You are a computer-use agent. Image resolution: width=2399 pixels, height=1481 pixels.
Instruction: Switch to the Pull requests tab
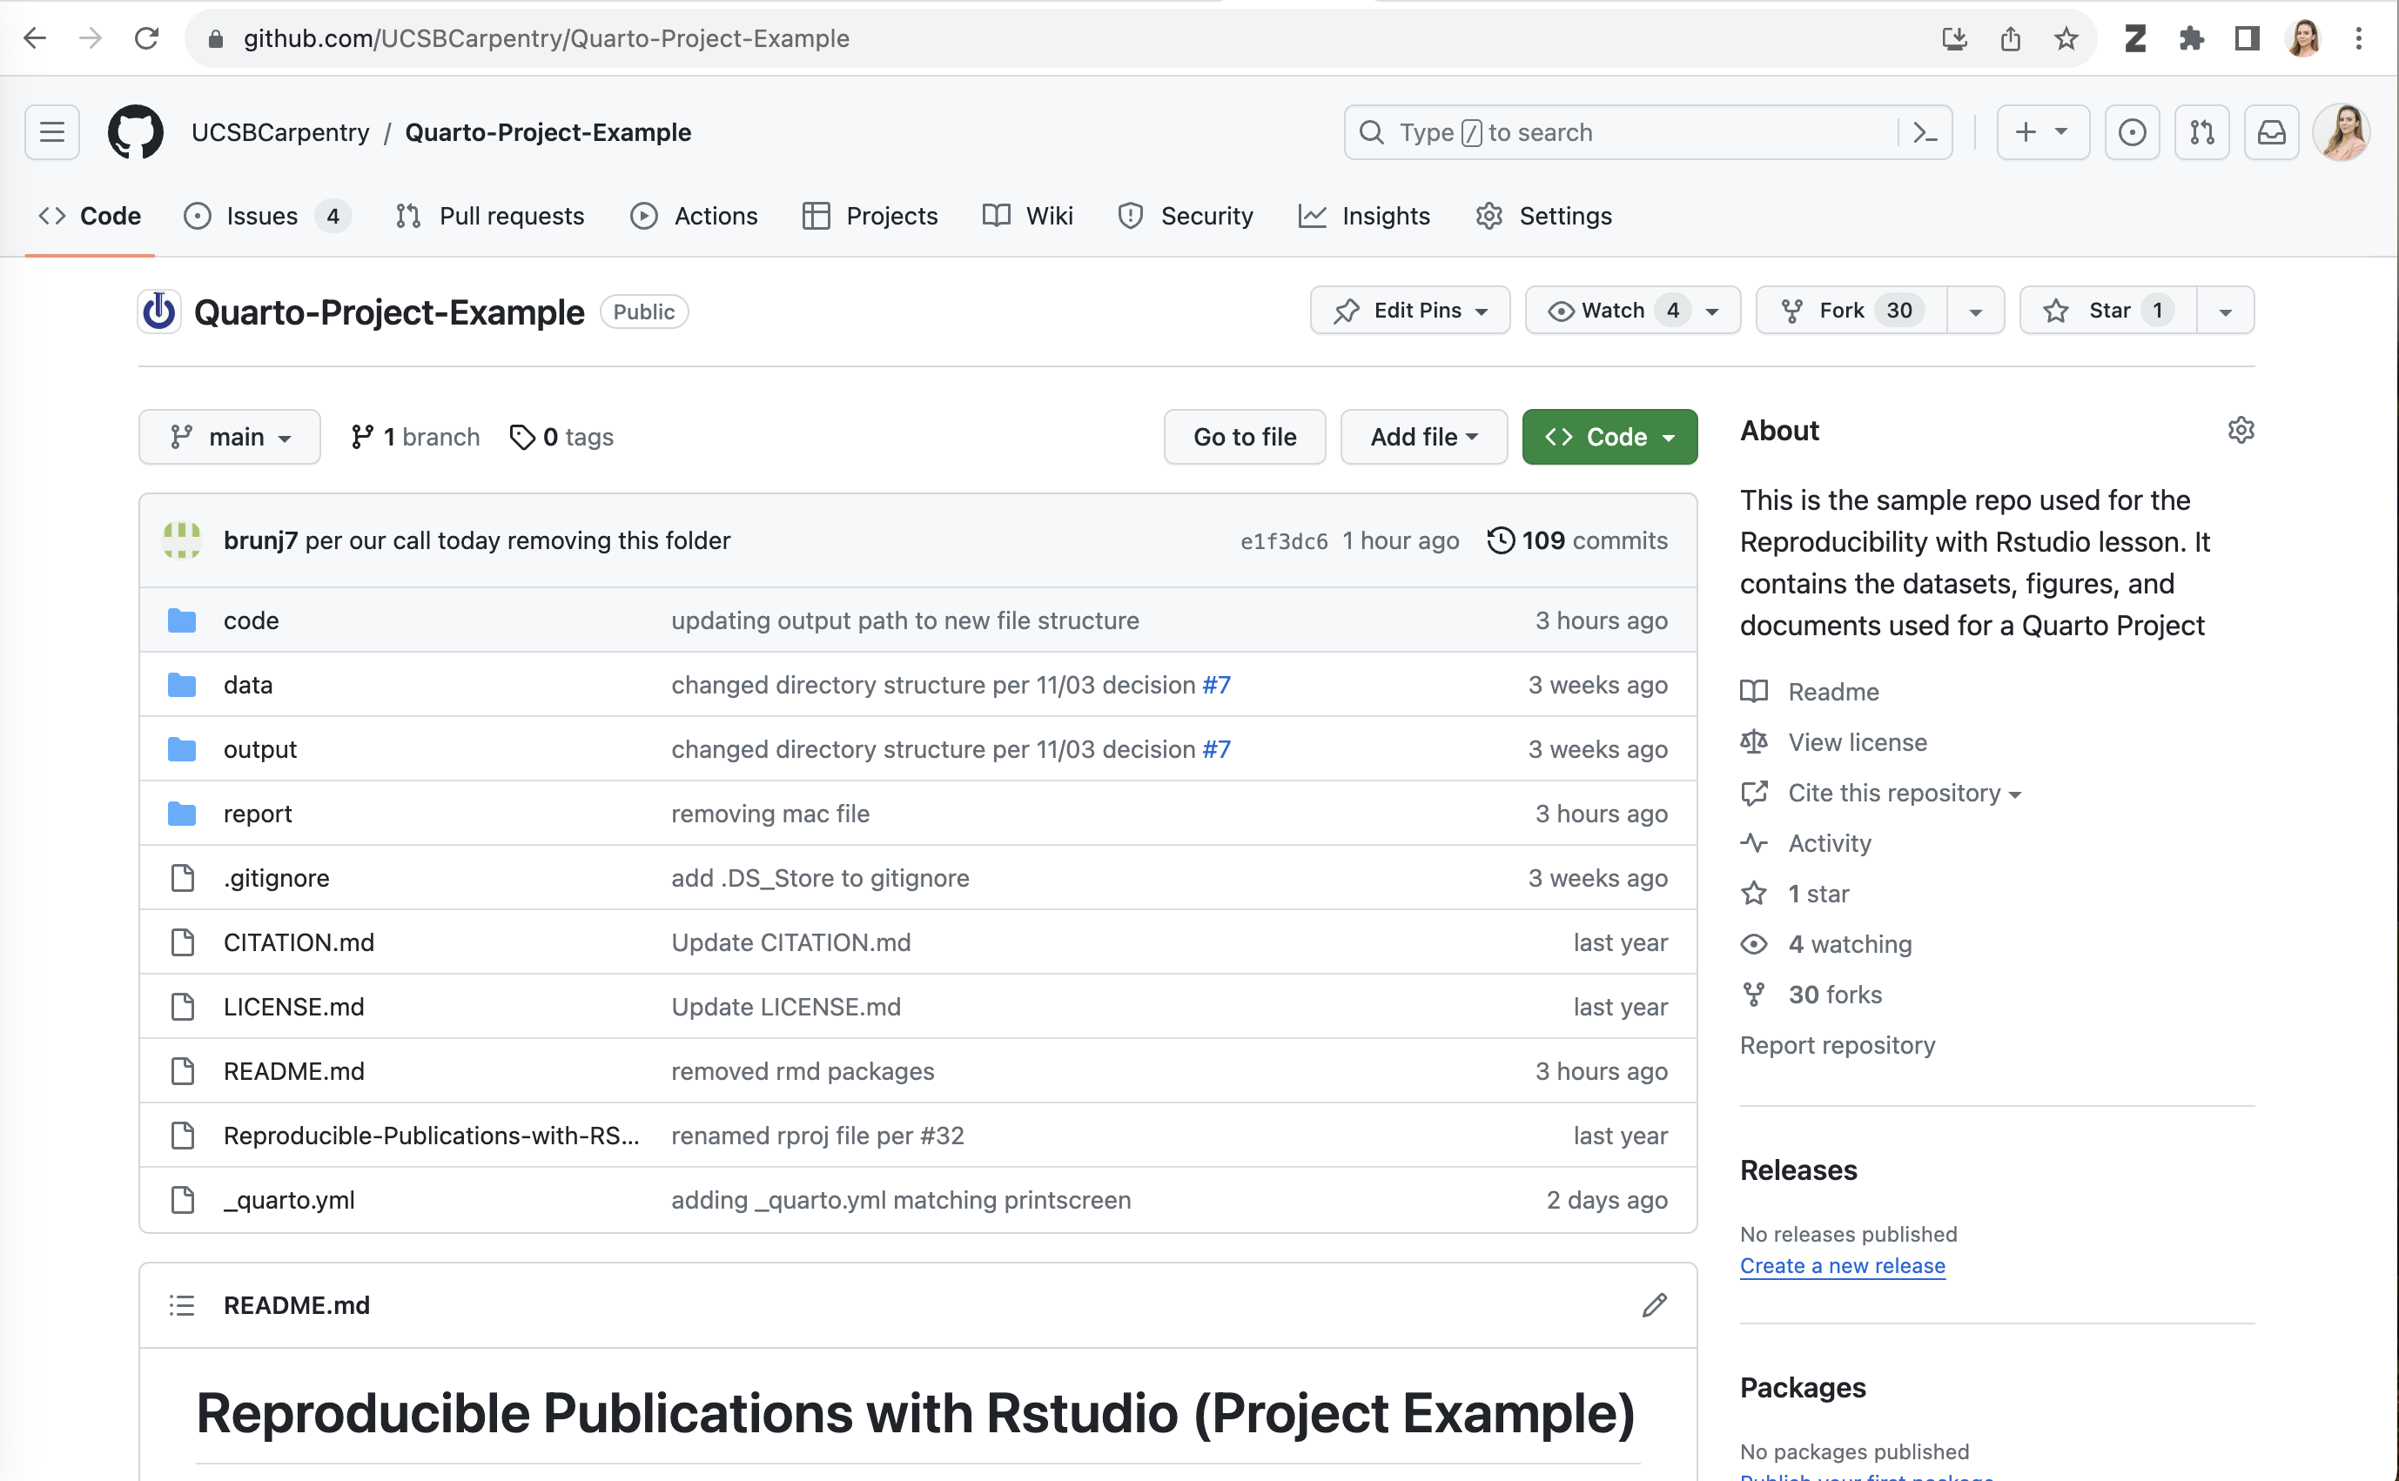pos(490,216)
